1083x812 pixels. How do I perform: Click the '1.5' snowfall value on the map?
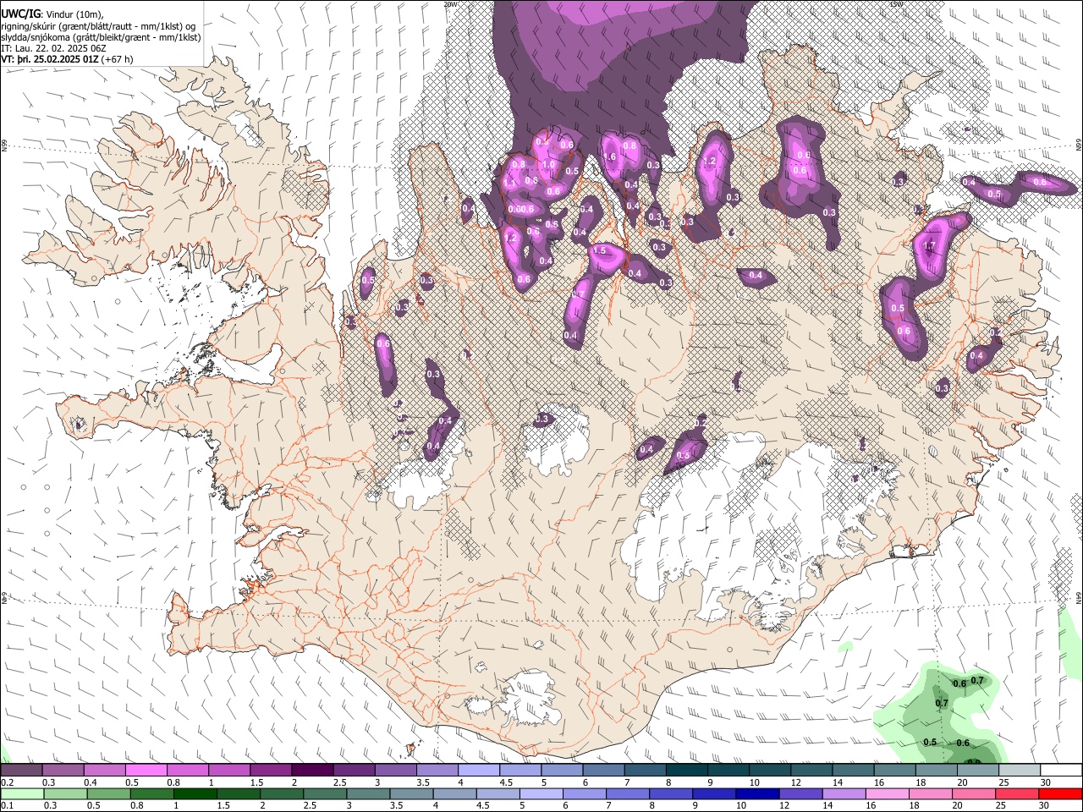(x=600, y=251)
